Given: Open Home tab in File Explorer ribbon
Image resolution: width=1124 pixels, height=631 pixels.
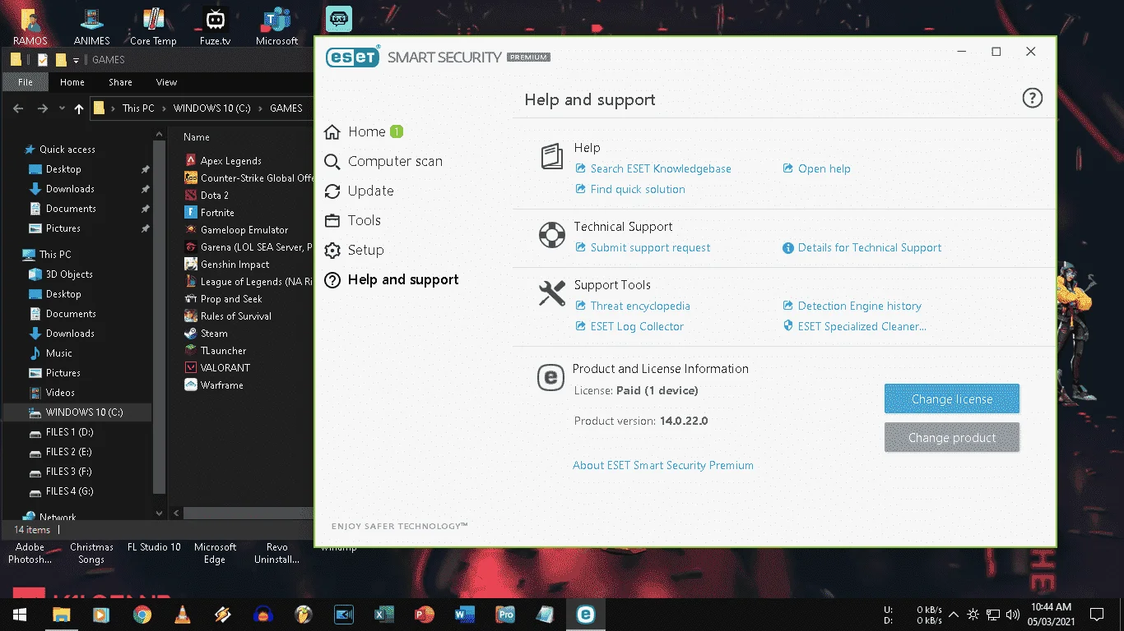Looking at the screenshot, I should pyautogui.click(x=72, y=82).
